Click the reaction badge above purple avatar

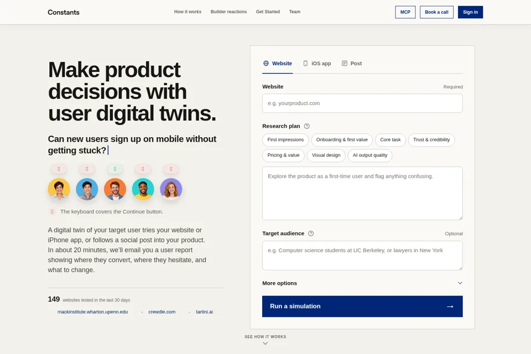171,169
